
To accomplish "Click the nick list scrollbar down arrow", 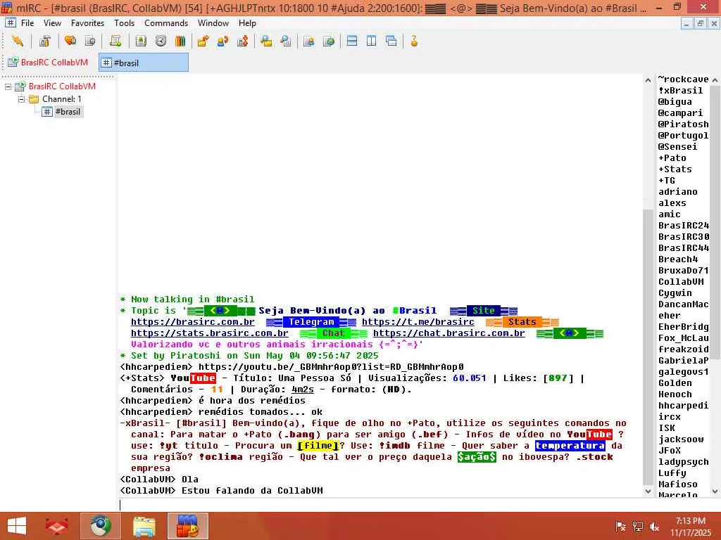I will tap(715, 491).
